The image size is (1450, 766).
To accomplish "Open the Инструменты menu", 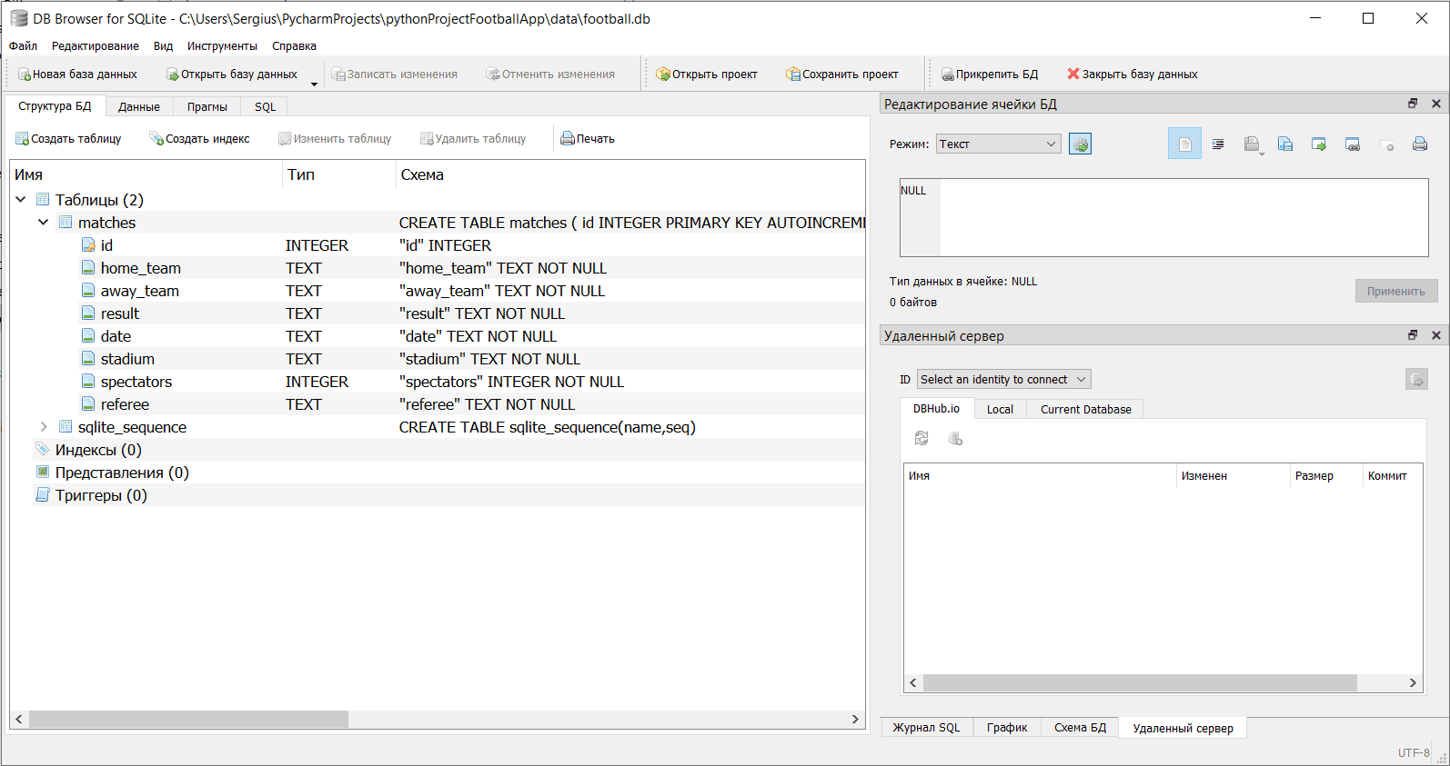I will tap(222, 46).
